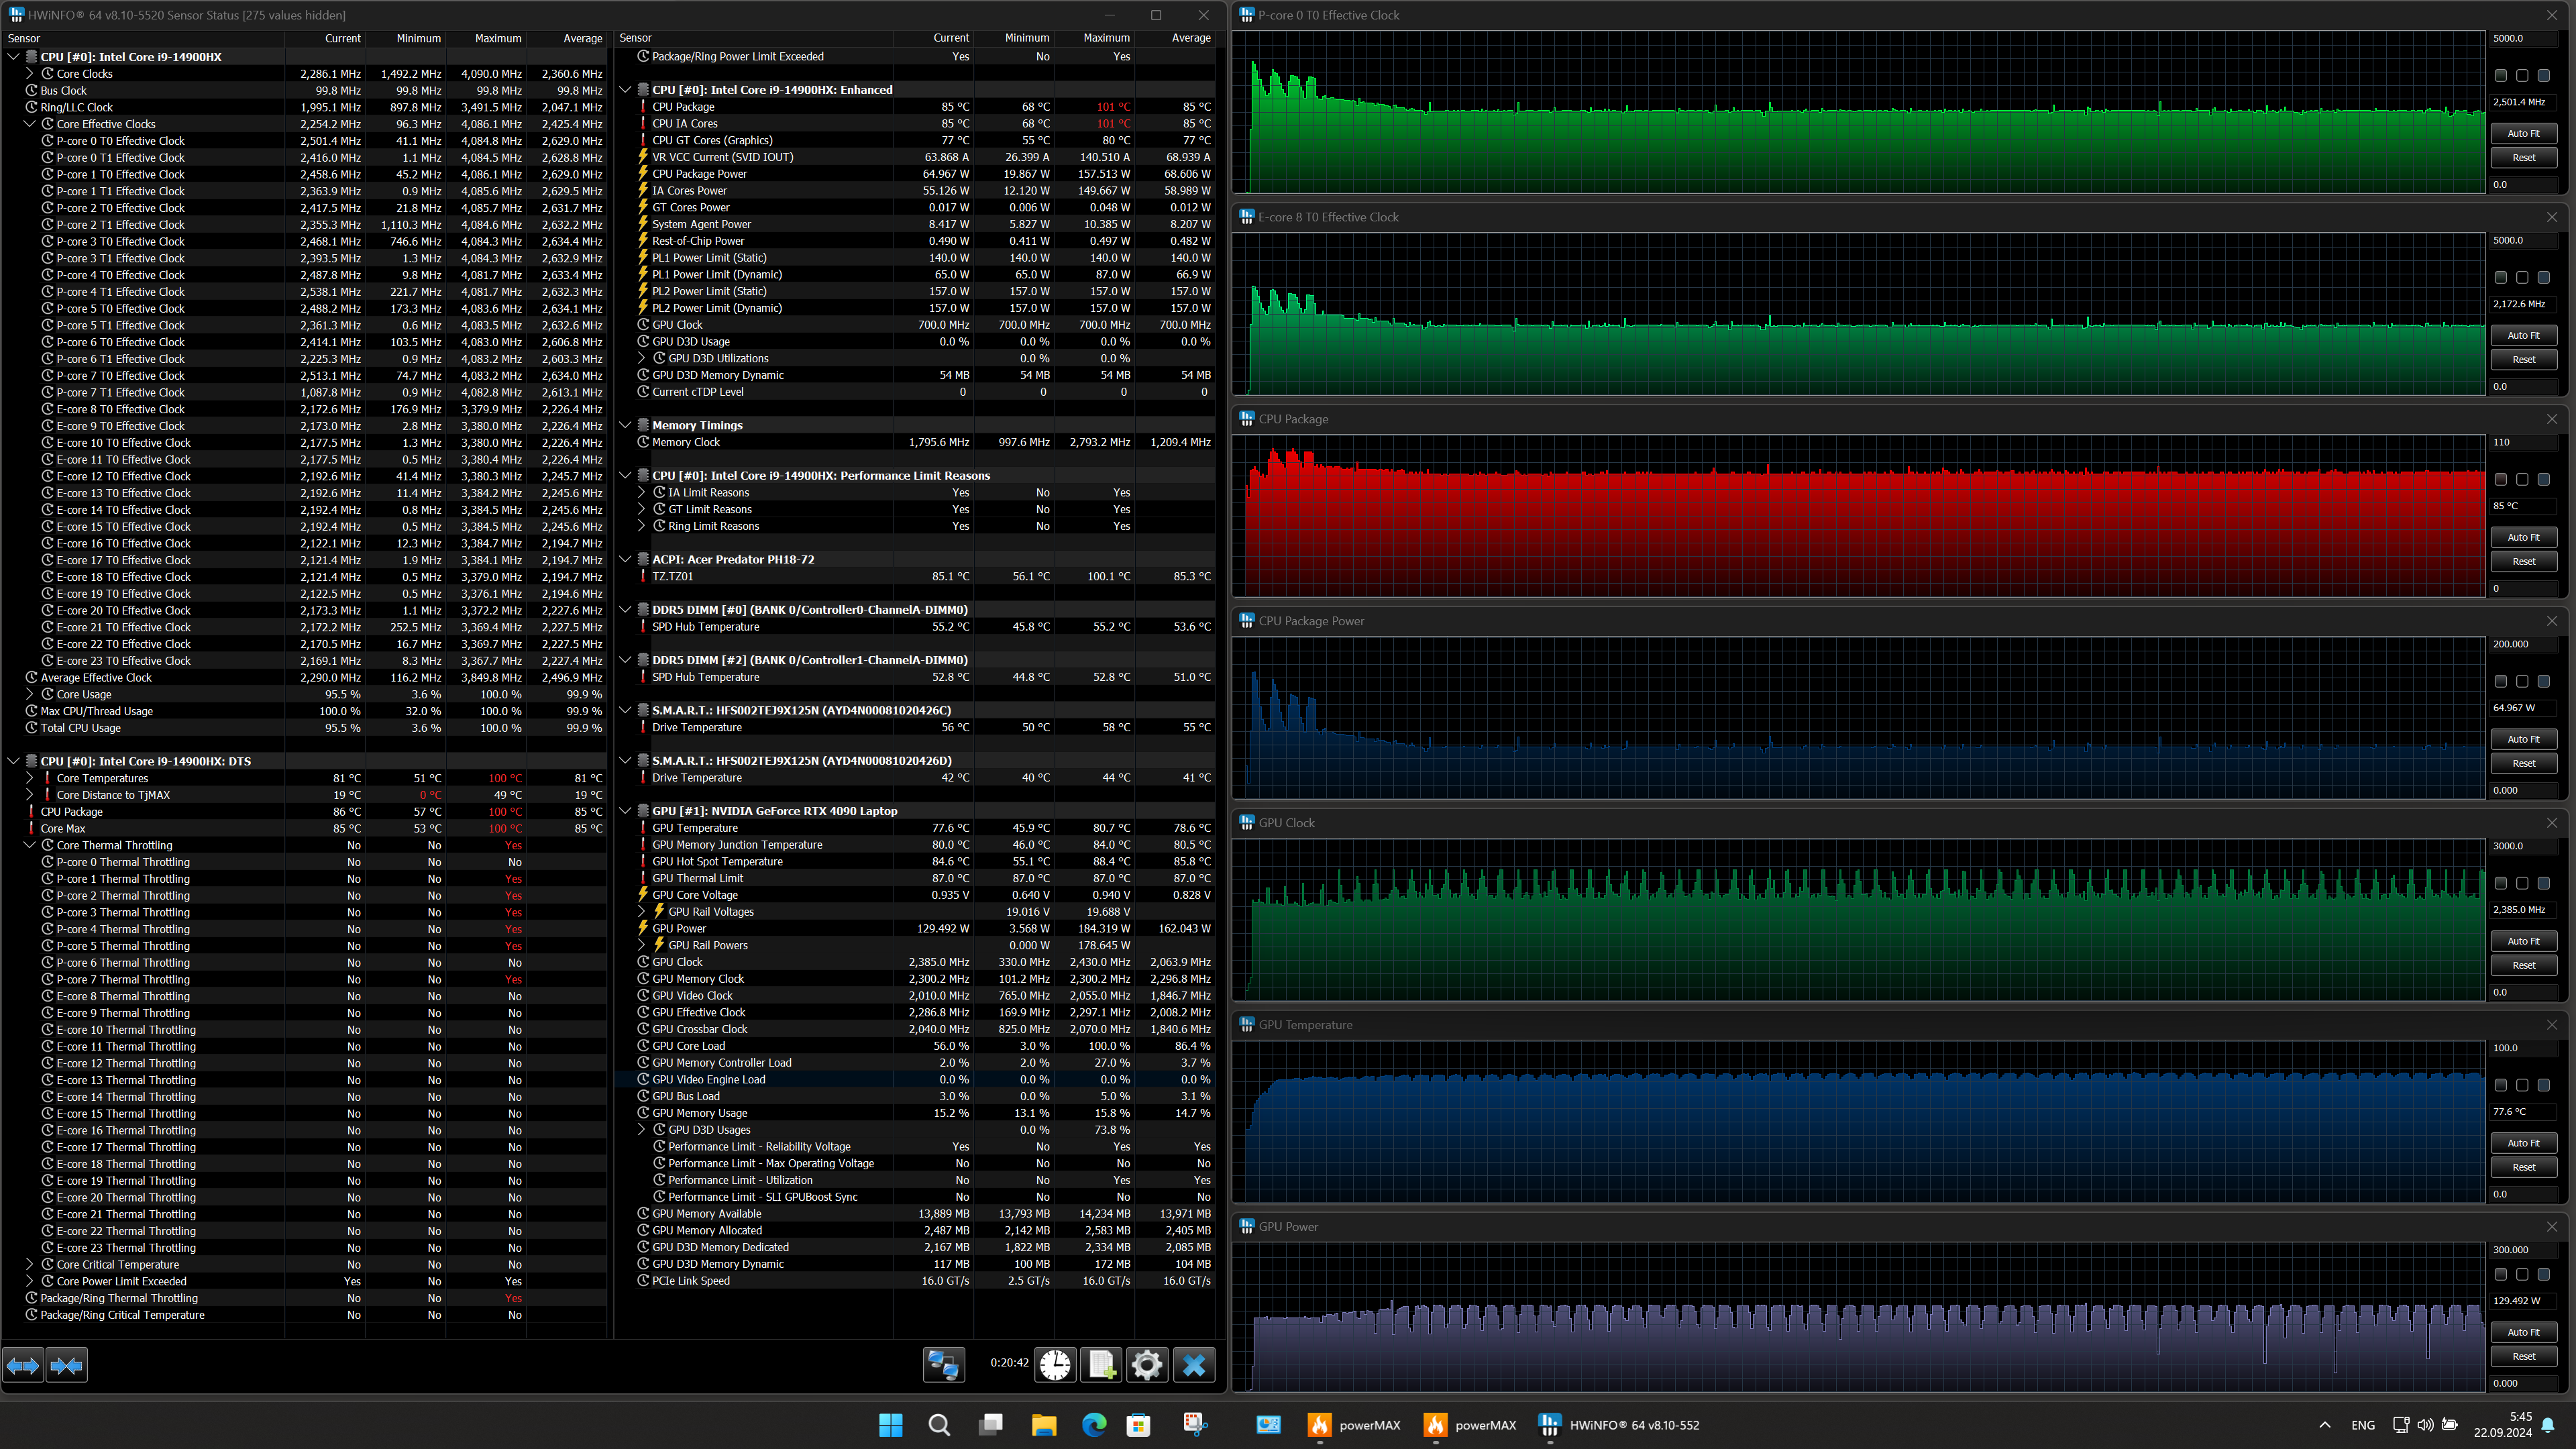Expand the Core Clocks tree node

(x=30, y=74)
